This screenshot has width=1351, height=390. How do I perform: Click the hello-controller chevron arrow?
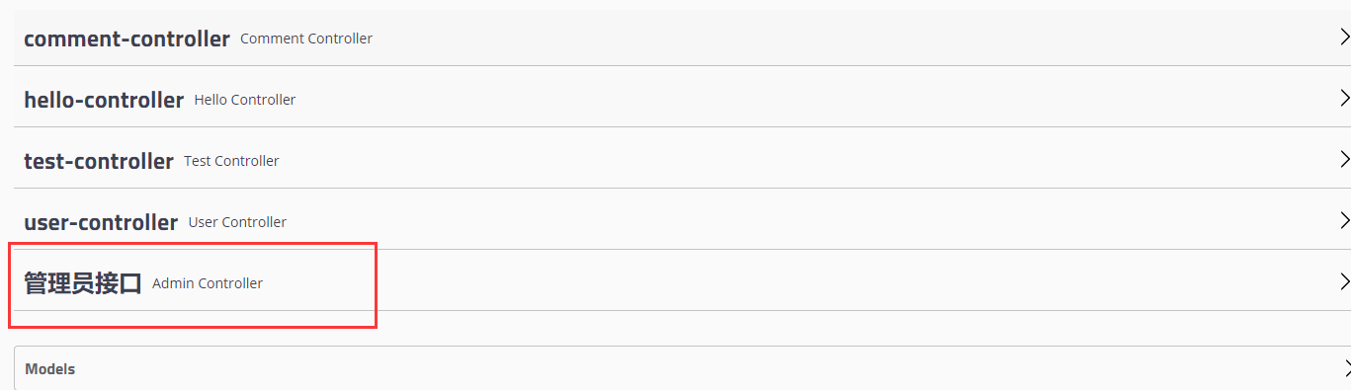coord(1344,99)
